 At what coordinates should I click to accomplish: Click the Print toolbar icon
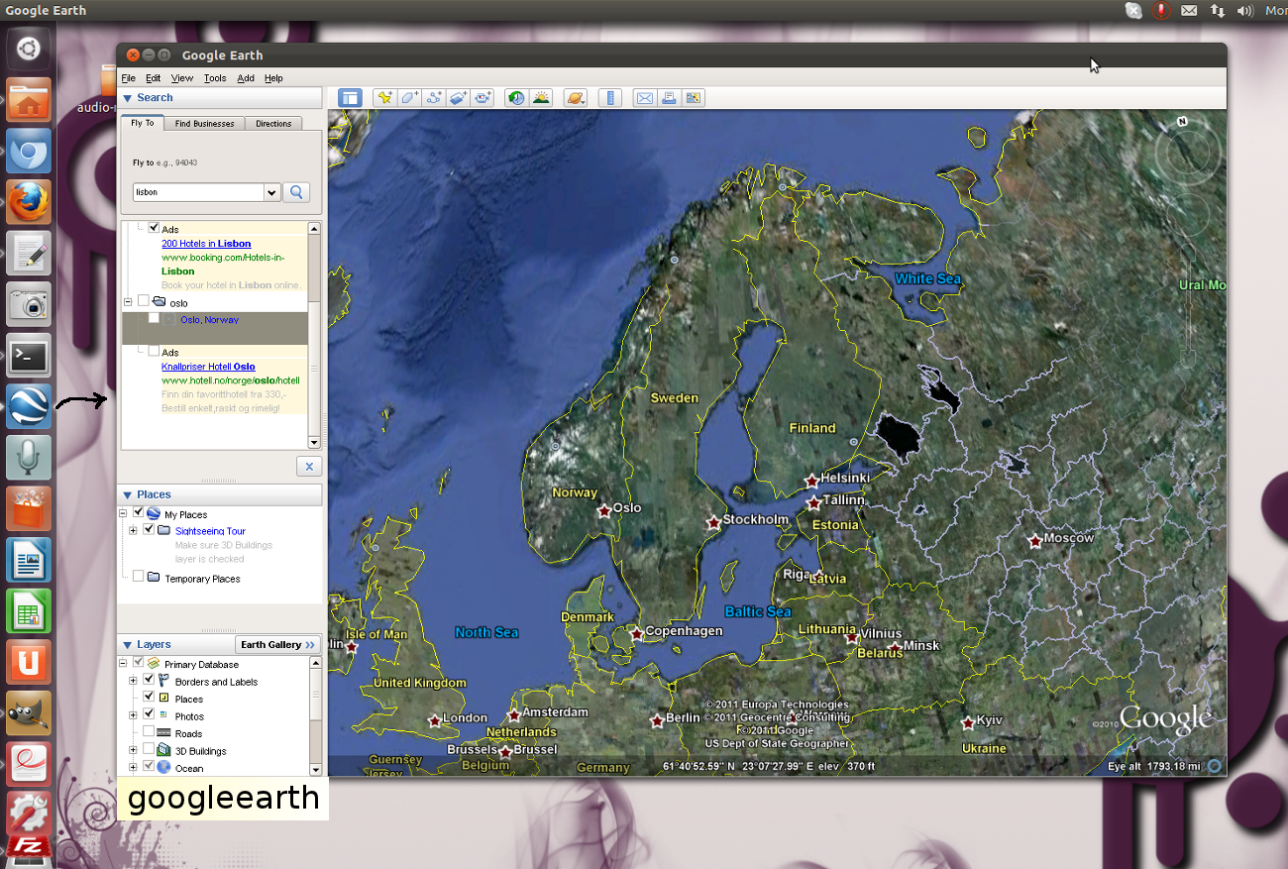click(669, 98)
